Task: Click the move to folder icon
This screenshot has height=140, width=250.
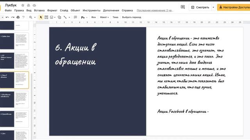Action: pyautogui.click(x=29, y=5)
